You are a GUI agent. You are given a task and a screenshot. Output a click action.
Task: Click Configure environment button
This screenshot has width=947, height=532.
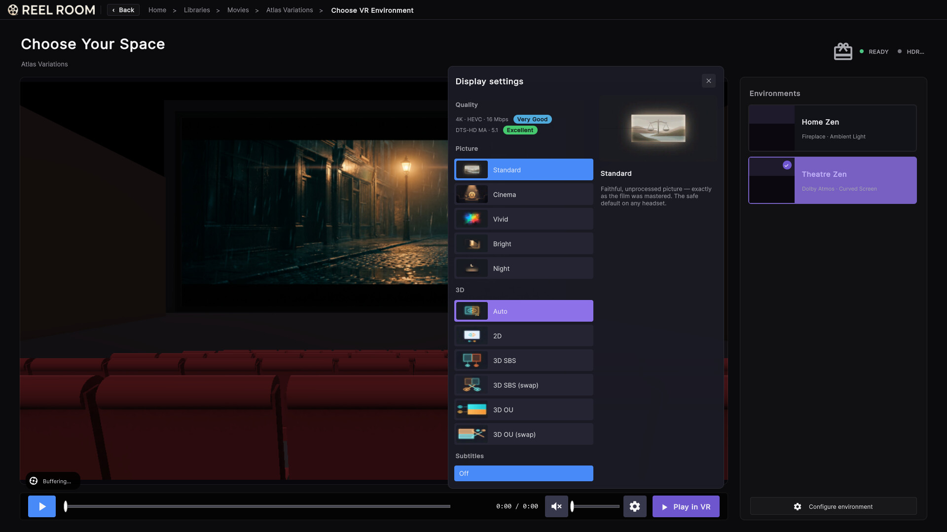coord(833,506)
